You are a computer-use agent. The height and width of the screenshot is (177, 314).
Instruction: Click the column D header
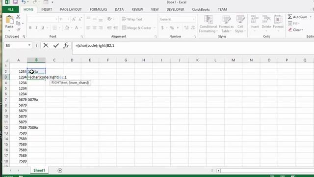[x=72, y=60]
